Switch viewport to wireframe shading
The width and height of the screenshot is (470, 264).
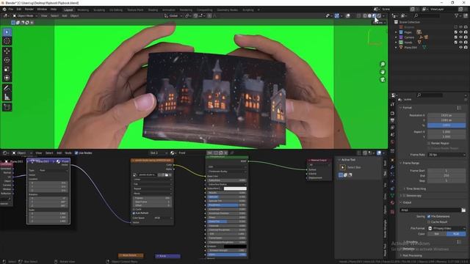(x=365, y=16)
